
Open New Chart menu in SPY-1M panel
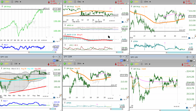coord(136,61)
